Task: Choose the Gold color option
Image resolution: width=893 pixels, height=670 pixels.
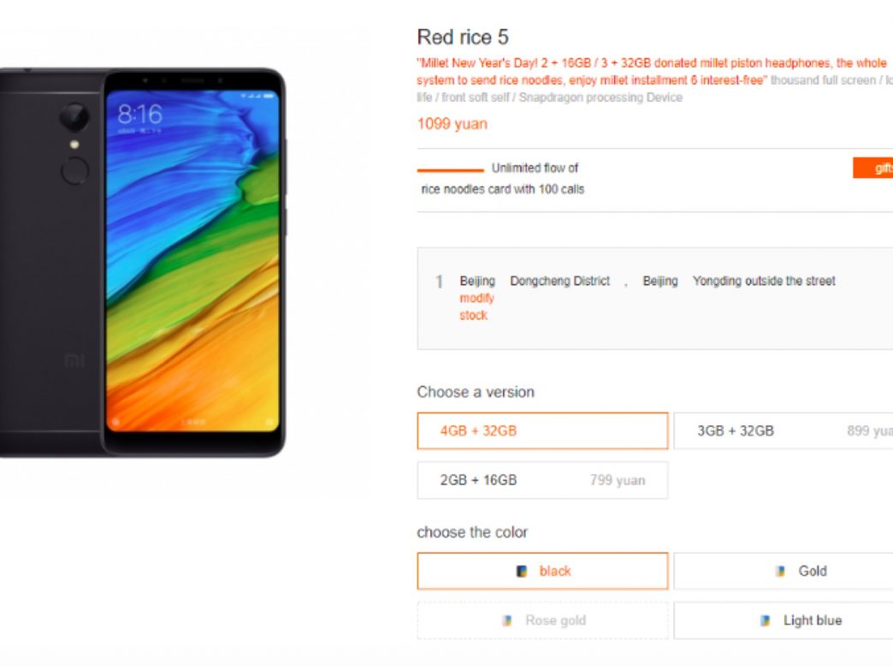Action: pyautogui.click(x=784, y=571)
